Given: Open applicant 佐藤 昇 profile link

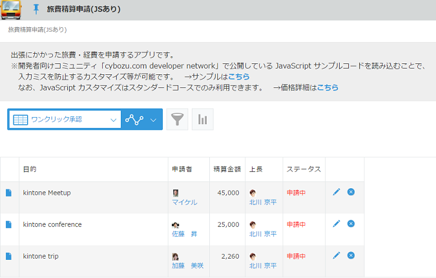Looking at the screenshot, I should pos(185,234).
